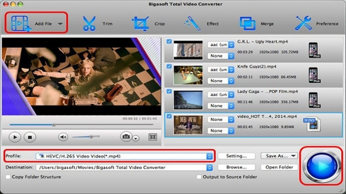This screenshot has height=194, width=346.
Task: Click the 00:11:46 duration text
Action: pos(245,102)
